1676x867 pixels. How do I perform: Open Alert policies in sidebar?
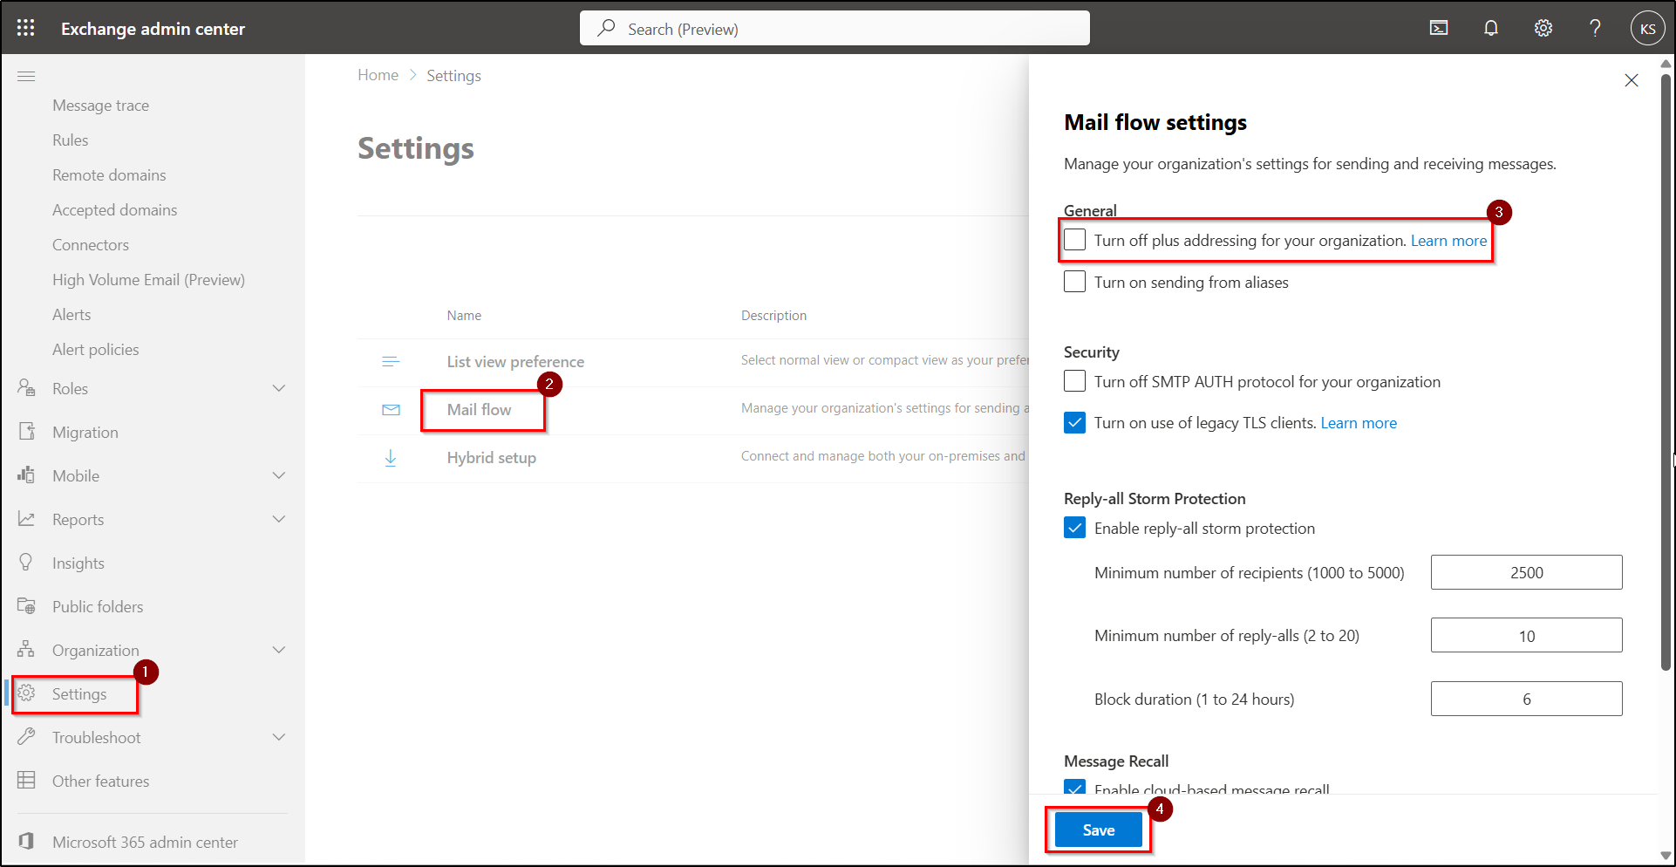pos(95,350)
